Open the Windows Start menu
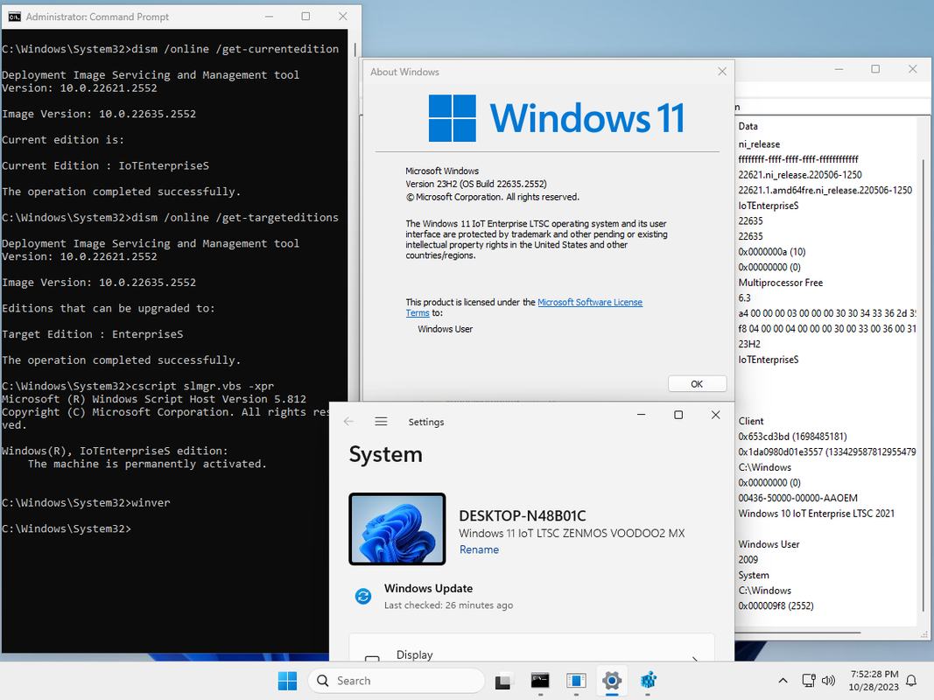This screenshot has width=934, height=700. click(x=288, y=681)
